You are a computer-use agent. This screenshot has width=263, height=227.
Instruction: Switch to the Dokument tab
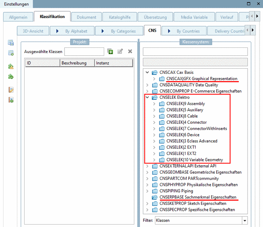coord(86,17)
